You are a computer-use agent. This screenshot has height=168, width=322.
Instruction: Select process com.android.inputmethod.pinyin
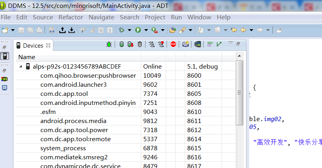(88, 103)
